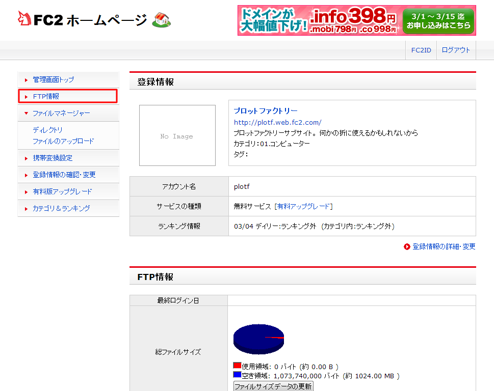The height and width of the screenshot is (391, 494).
Task: Click the domain discount banner ad
Action: tap(357, 20)
